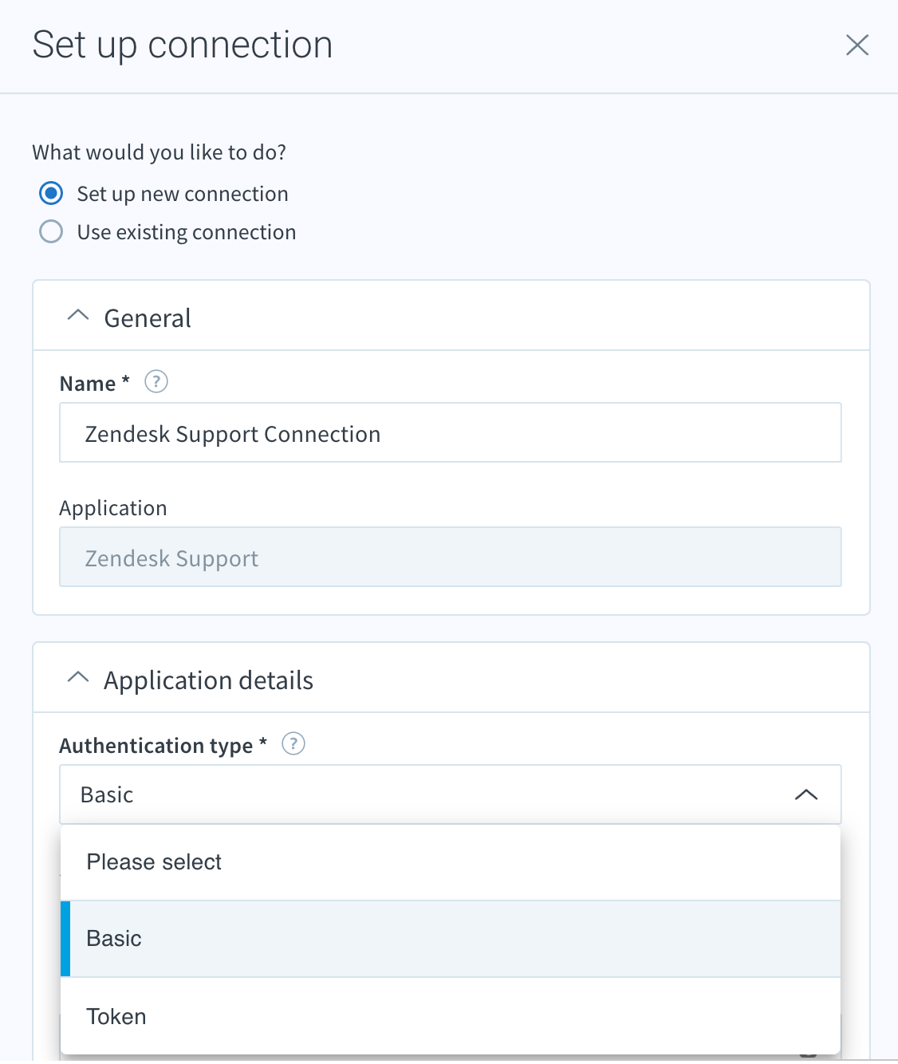The width and height of the screenshot is (898, 1064).
Task: Click the Set up new connection label
Action: [183, 194]
